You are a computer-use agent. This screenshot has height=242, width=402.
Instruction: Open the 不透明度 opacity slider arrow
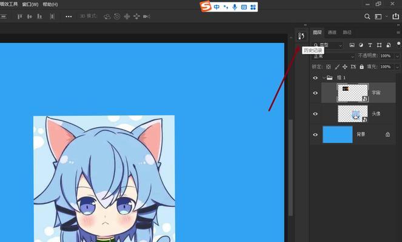397,56
